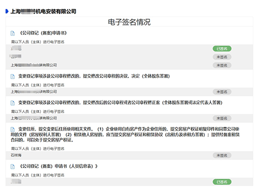Click the bottom green 已签名 badge
The width and height of the screenshot is (259, 189).
(x=222, y=182)
